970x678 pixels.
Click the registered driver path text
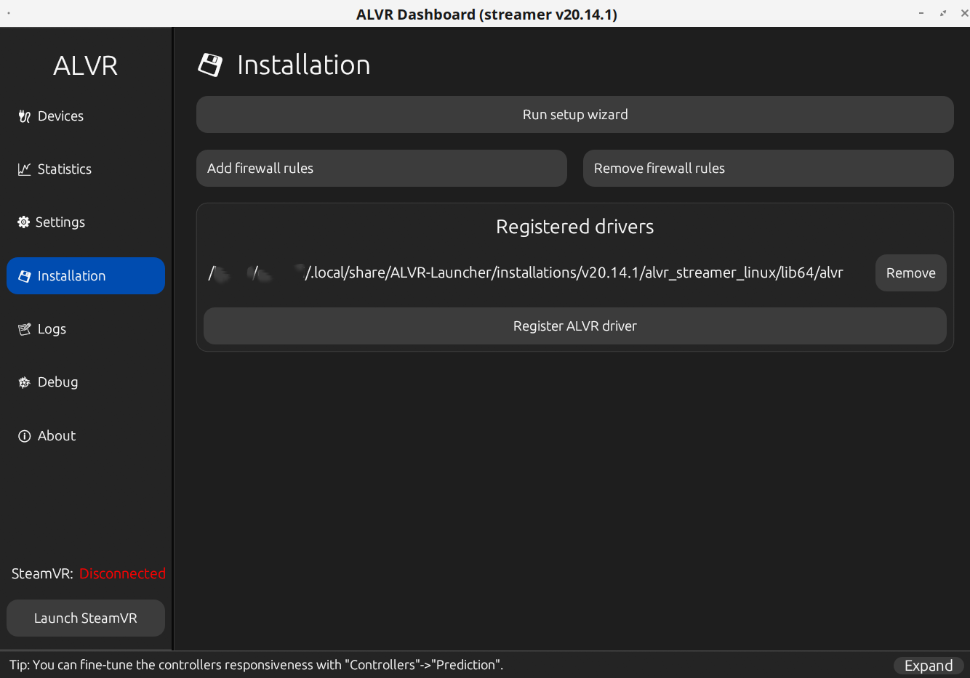click(x=526, y=273)
